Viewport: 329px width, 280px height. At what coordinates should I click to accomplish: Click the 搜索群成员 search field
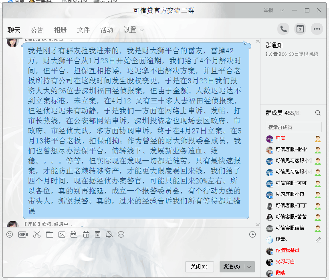[294, 127]
